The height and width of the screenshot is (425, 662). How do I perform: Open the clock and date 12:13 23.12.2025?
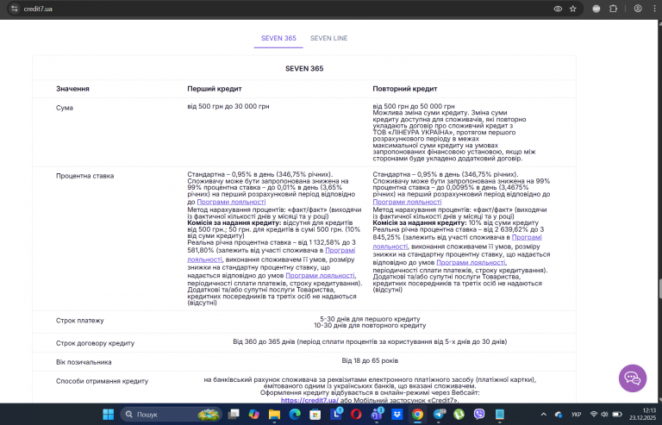(642, 414)
